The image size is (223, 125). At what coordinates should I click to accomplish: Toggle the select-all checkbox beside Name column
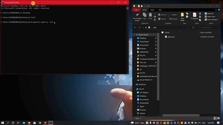[162, 32]
